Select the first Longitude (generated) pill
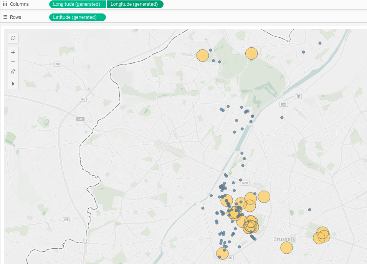This screenshot has height=264, width=367. pos(77,4)
